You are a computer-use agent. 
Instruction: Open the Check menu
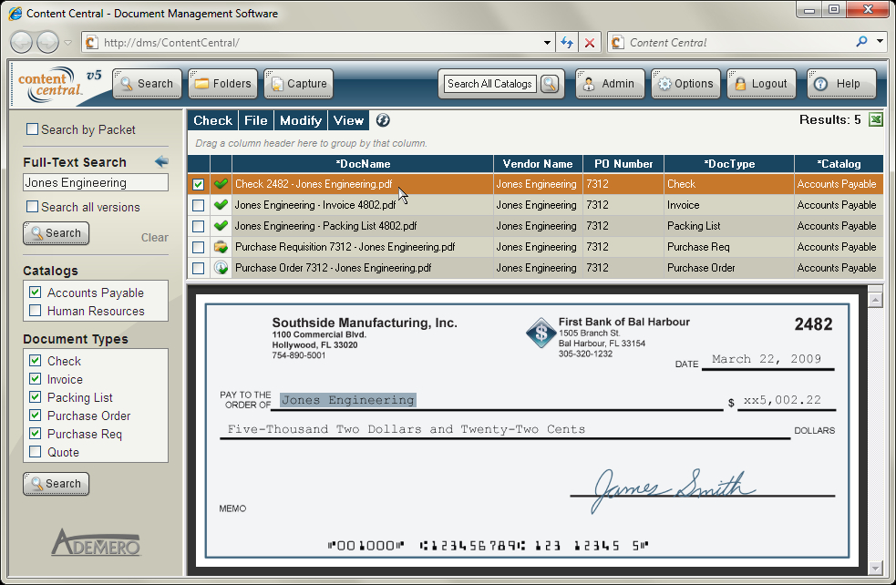coord(212,120)
